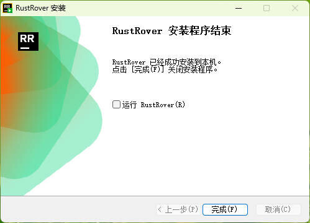Enable the 运行 RustRover(R) checkbox

(x=116, y=105)
